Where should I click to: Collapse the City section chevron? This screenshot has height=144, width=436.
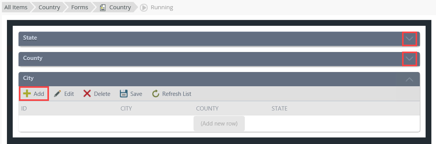(409, 79)
